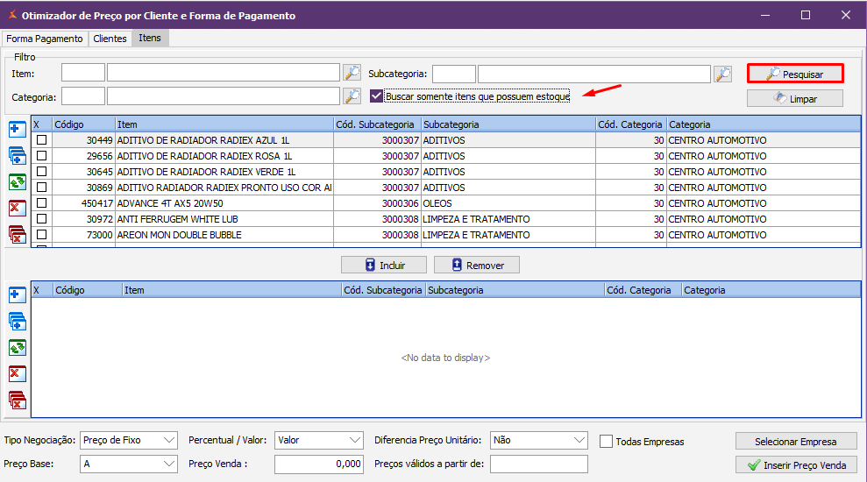The image size is (867, 482).
Task: Check the row for item code 30449
Action: tap(41, 140)
